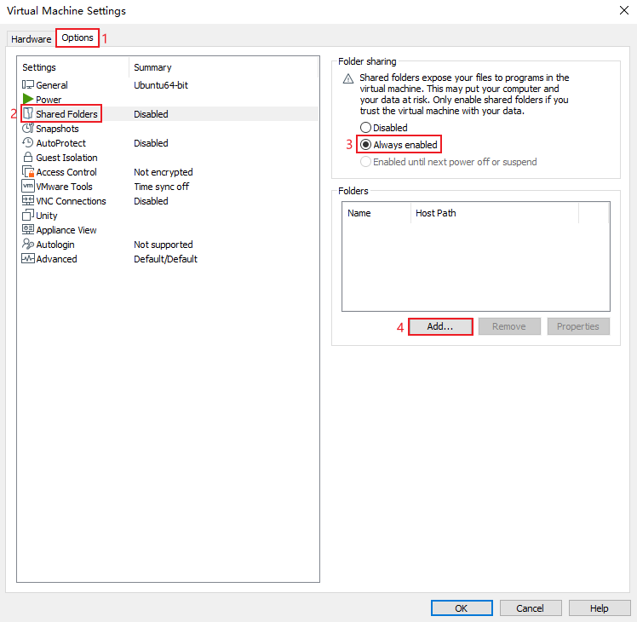Click the VNC Connections icon
Screen dimensions: 637x622
[27, 201]
